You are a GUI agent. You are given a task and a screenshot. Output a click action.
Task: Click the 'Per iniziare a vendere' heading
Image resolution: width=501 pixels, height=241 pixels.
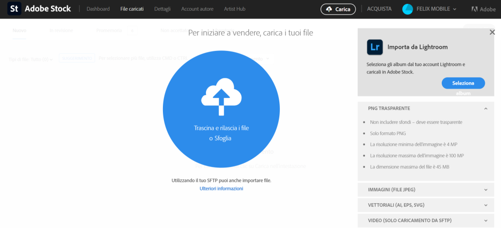[x=250, y=33]
